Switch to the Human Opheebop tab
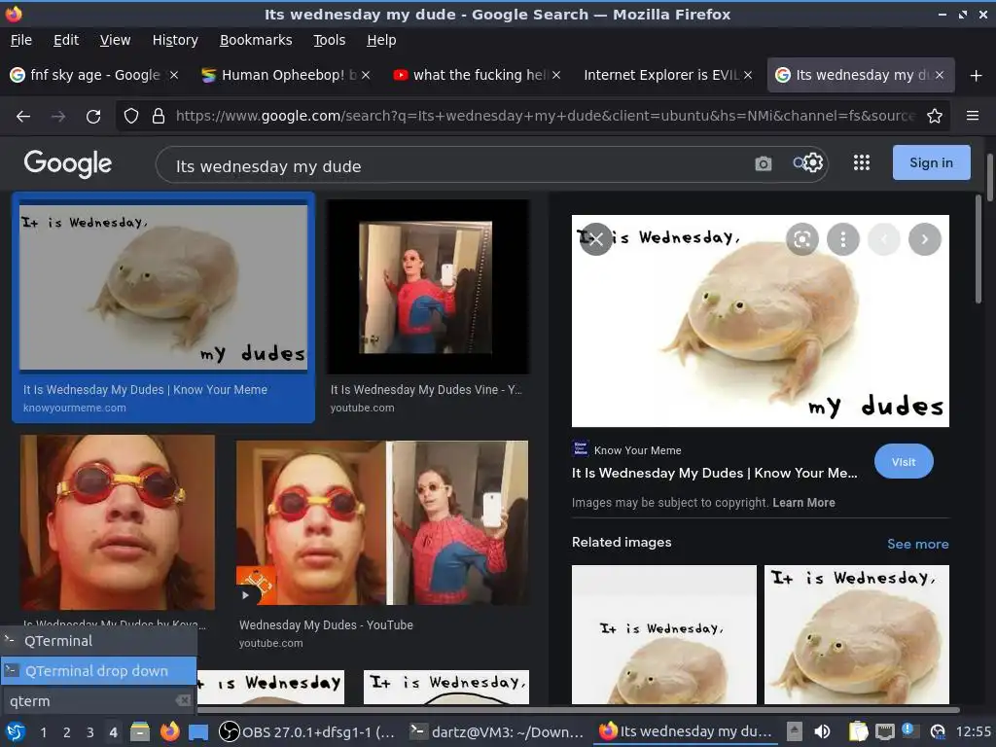 (283, 75)
